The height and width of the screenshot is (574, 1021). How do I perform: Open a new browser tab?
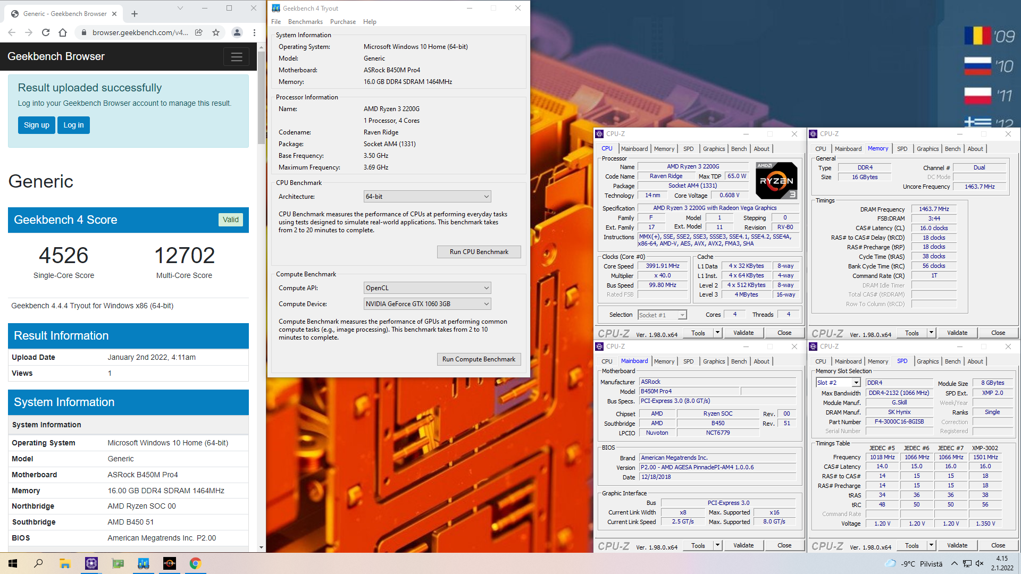[135, 14]
